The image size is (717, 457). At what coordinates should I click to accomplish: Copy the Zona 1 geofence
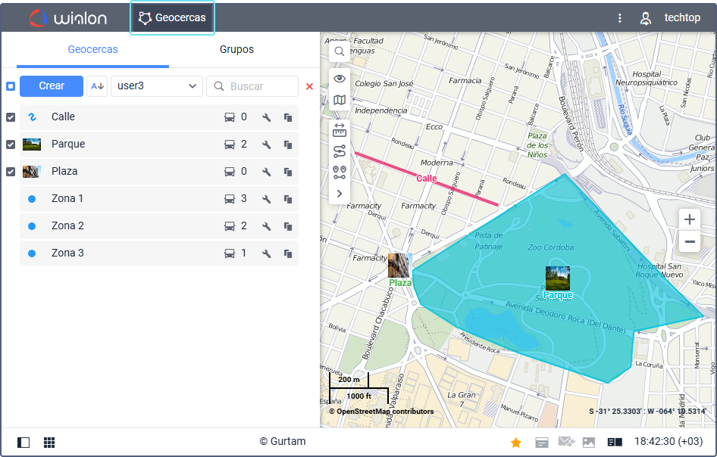pos(288,199)
